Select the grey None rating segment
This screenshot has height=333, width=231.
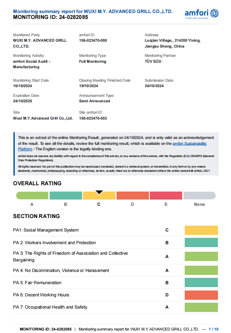coord(199,195)
